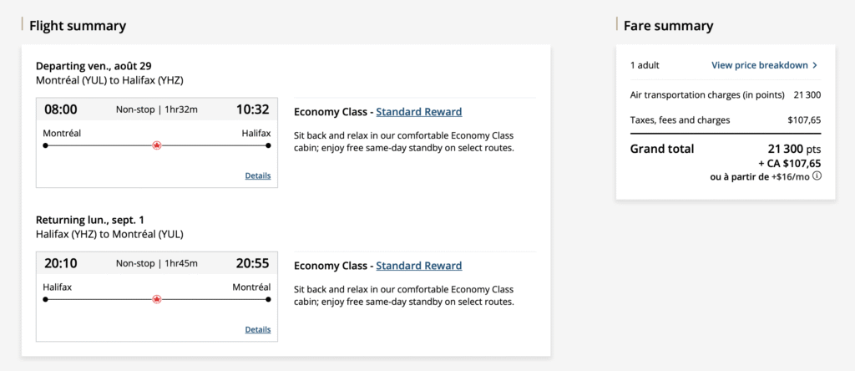The height and width of the screenshot is (371, 855).
Task: Click the info icon beside $16/mo
Action: point(817,176)
